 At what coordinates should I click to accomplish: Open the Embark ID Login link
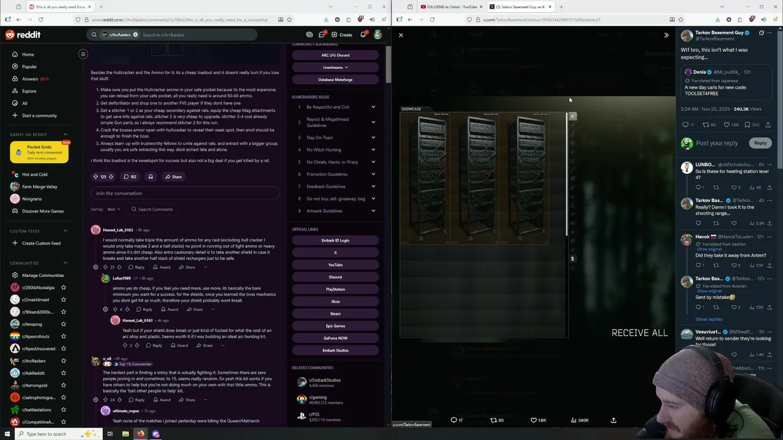pos(335,240)
